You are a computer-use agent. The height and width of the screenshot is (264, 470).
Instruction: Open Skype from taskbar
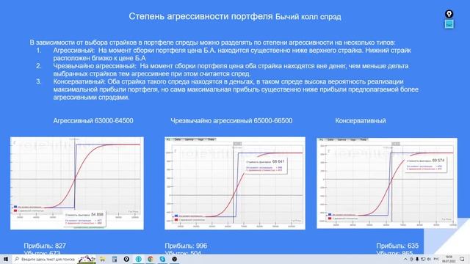tap(162, 259)
